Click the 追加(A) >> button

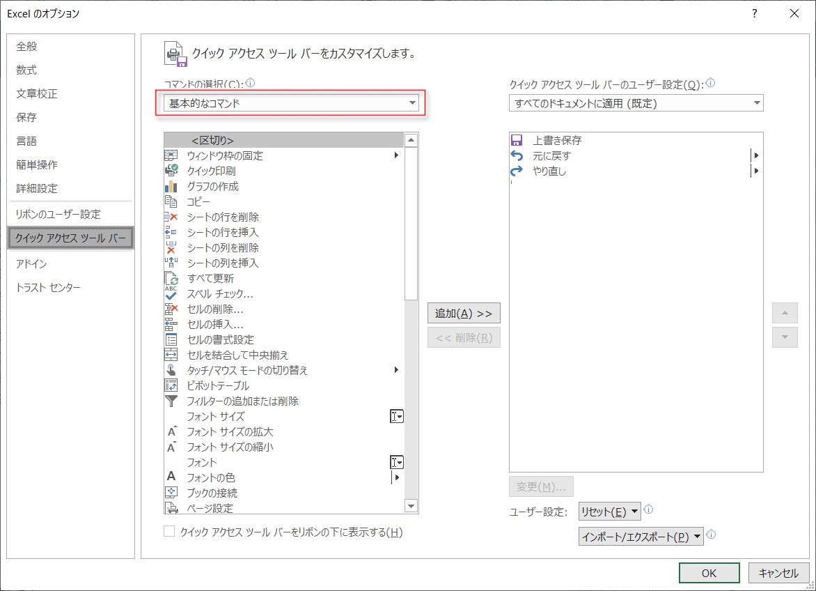tap(464, 313)
